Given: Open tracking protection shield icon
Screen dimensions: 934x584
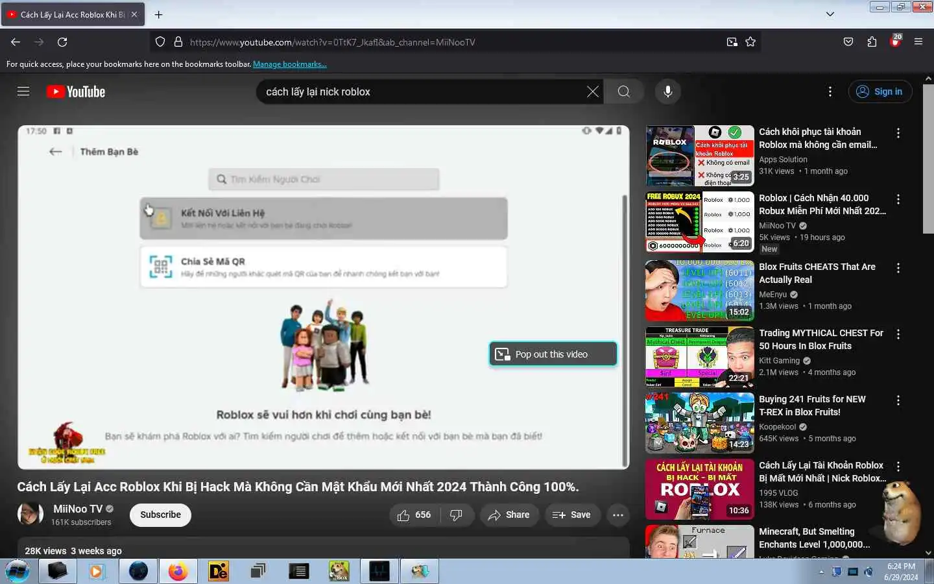Looking at the screenshot, I should tap(160, 42).
